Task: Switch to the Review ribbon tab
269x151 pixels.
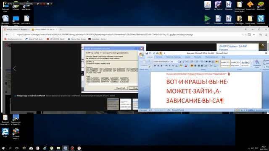Action: tap(211, 57)
